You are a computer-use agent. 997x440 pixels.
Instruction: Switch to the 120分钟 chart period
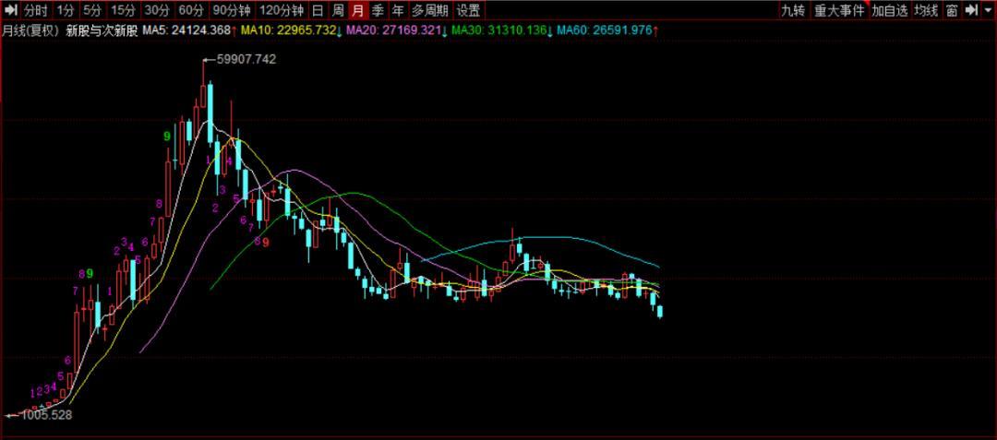pos(281,11)
